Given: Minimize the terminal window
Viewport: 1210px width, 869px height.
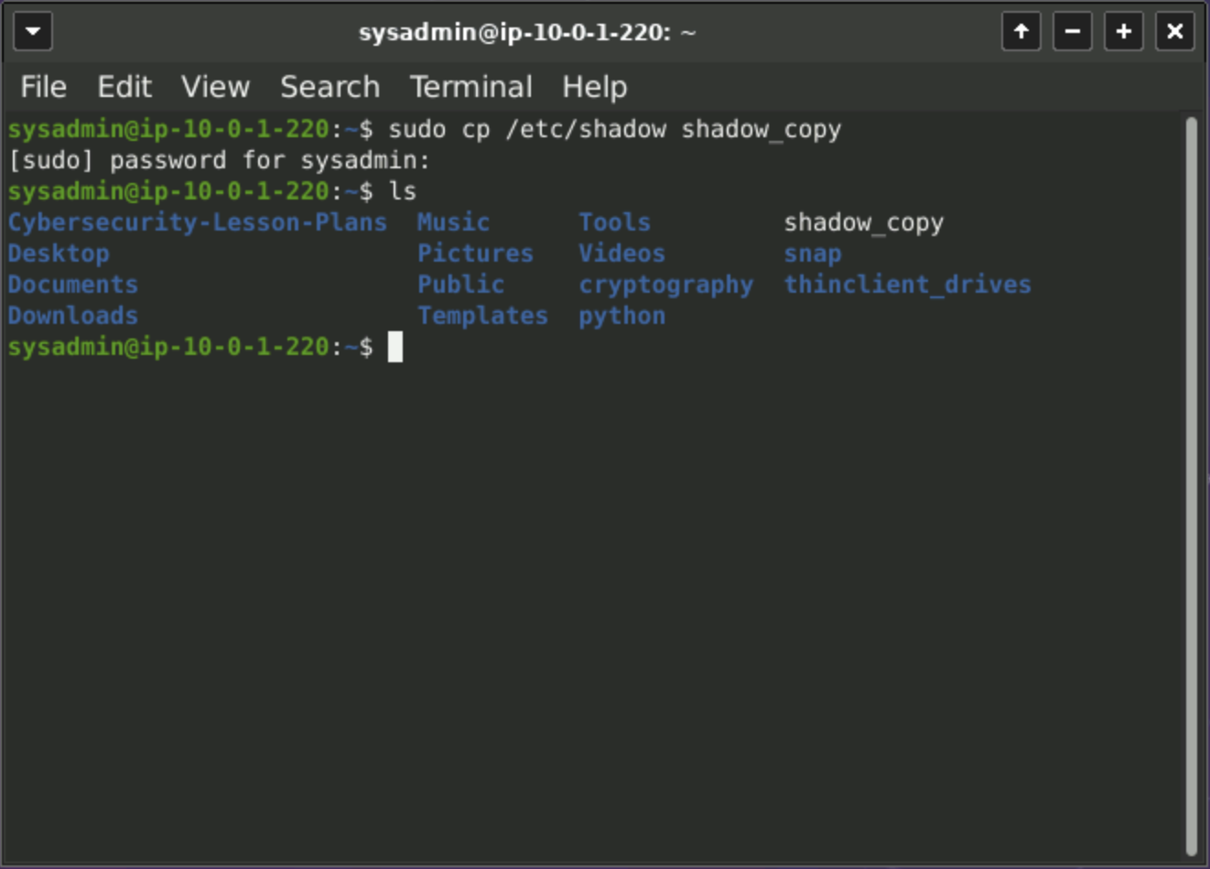Looking at the screenshot, I should [1073, 32].
